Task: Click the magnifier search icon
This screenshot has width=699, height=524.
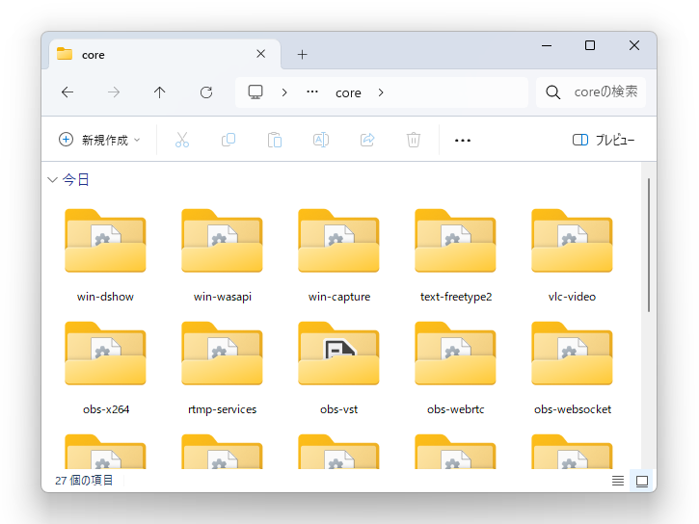Action: coord(552,92)
